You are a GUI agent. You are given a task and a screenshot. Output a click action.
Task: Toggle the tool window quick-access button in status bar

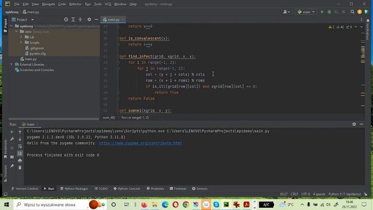5,194
